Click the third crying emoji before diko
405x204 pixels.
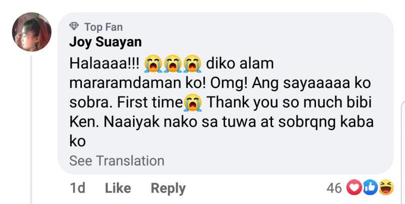click(191, 65)
